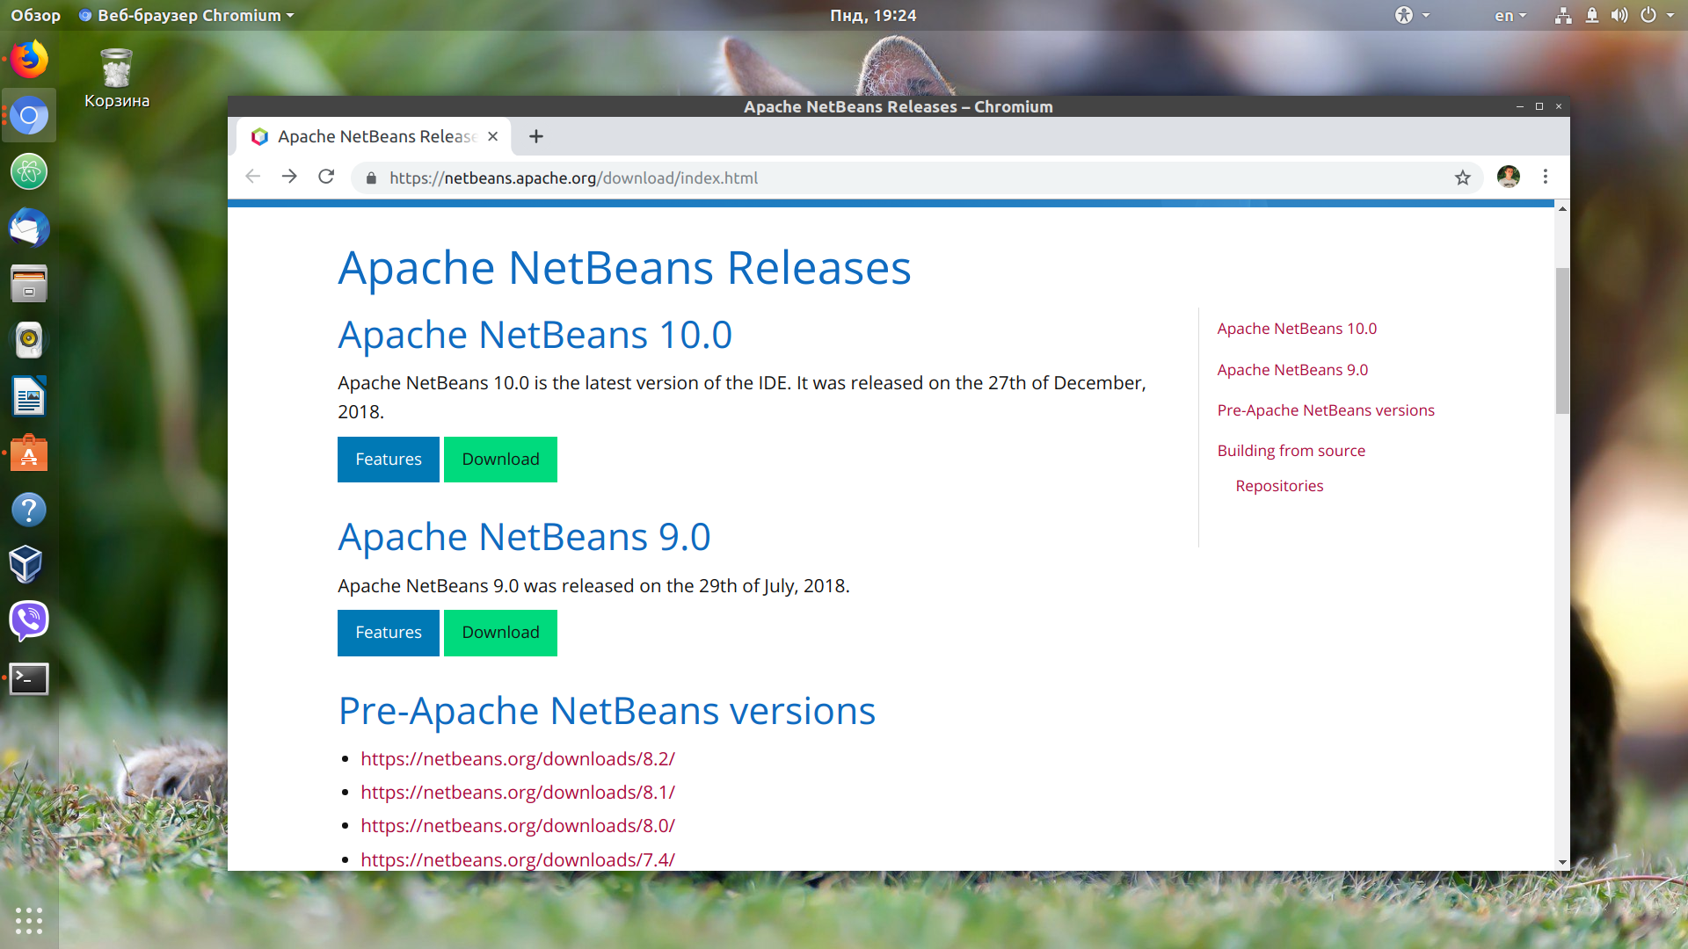The width and height of the screenshot is (1688, 949).
Task: Open the system power menu dropdown
Action: pos(1655,15)
